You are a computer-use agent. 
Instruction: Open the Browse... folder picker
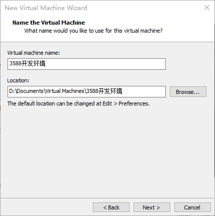click(x=188, y=92)
